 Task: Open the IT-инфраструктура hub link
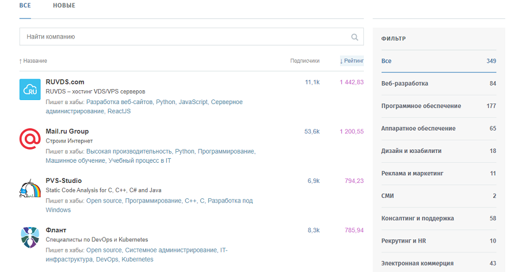tap(137, 255)
